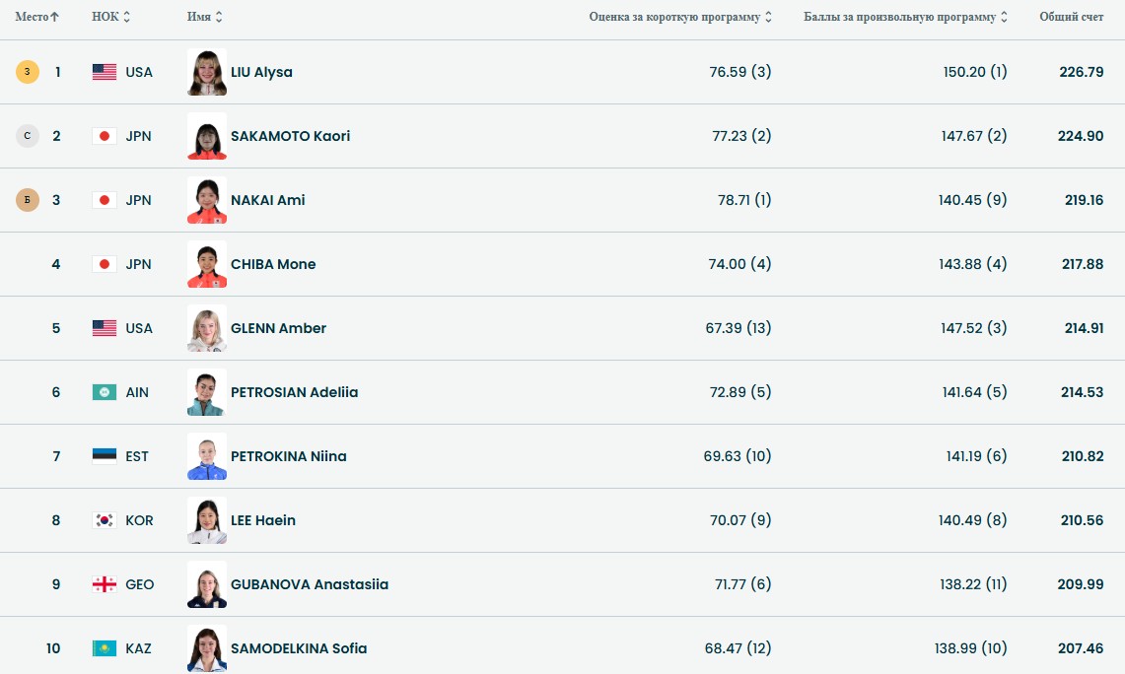Sort by Баллы за произвольную программу
Screen dimensions: 1125x674
coord(1004,17)
